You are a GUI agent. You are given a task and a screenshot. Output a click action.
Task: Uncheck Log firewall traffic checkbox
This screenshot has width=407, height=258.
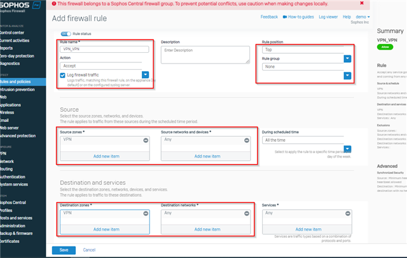[x=62, y=75]
